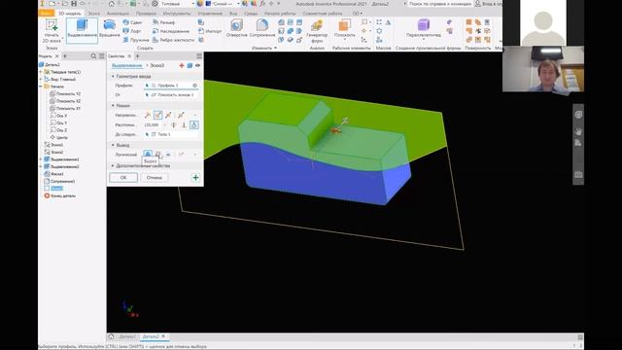This screenshot has width=622, height=350.
Task: Open the Model browser hamburger menu
Action: click(101, 56)
